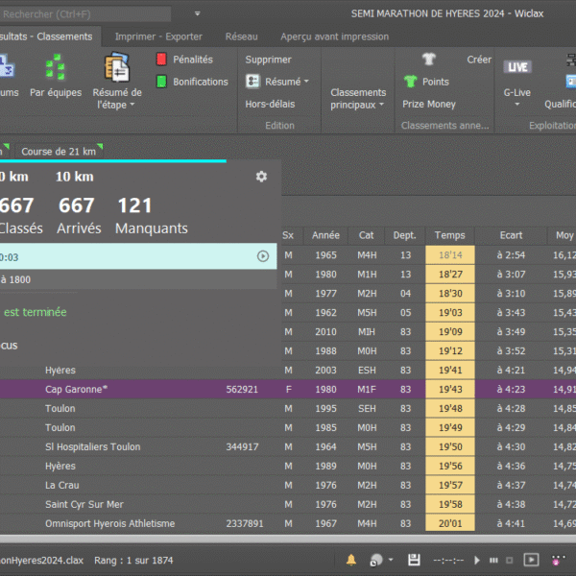Click the green Points jersey icon
Screen dimensions: 576x576
[410, 82]
